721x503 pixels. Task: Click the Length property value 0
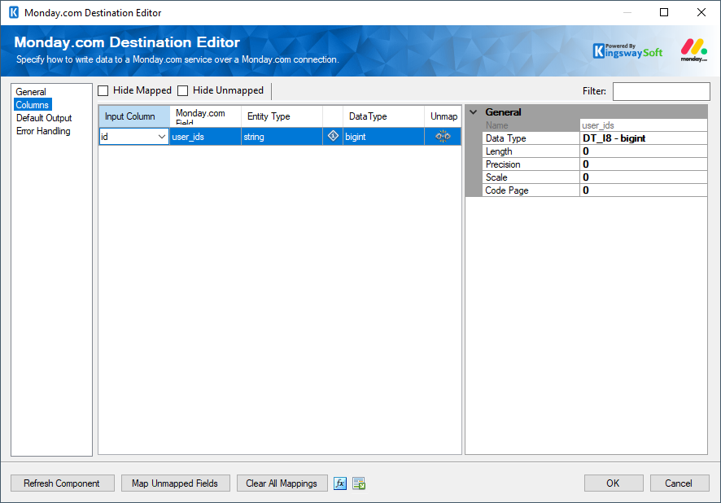click(644, 151)
